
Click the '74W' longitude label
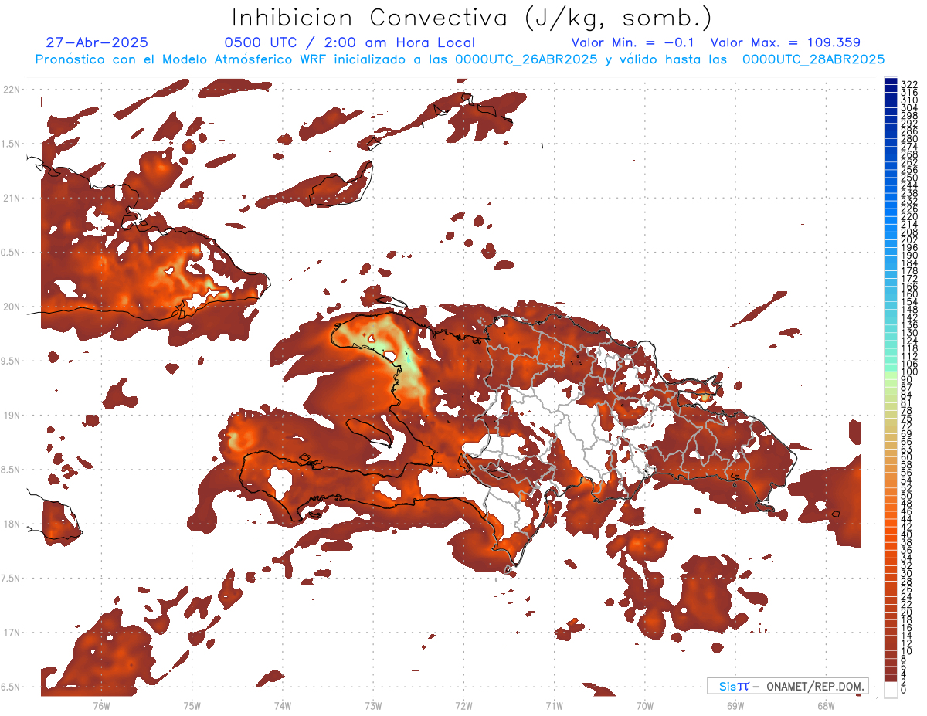click(x=283, y=706)
